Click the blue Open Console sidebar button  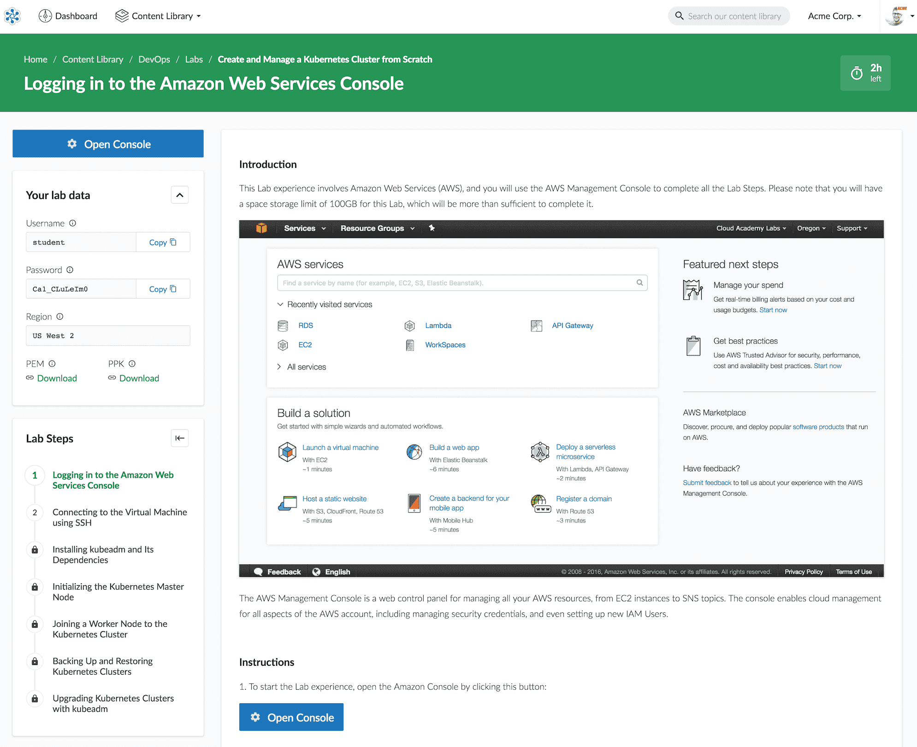108,144
